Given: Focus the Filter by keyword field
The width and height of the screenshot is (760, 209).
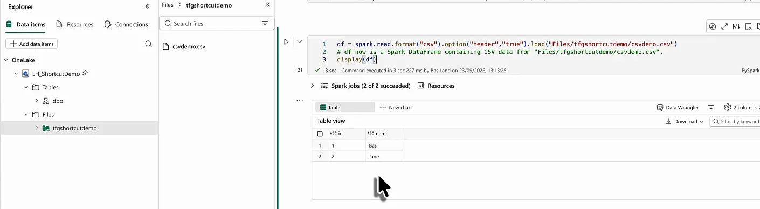Looking at the screenshot, I should point(736,121).
